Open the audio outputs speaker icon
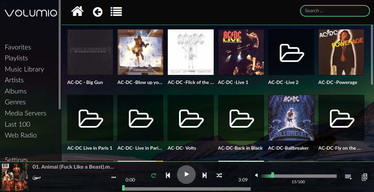 pos(365,177)
